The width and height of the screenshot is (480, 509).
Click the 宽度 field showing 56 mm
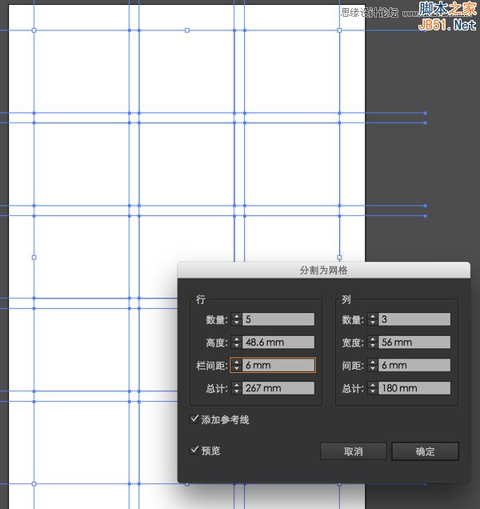point(414,343)
